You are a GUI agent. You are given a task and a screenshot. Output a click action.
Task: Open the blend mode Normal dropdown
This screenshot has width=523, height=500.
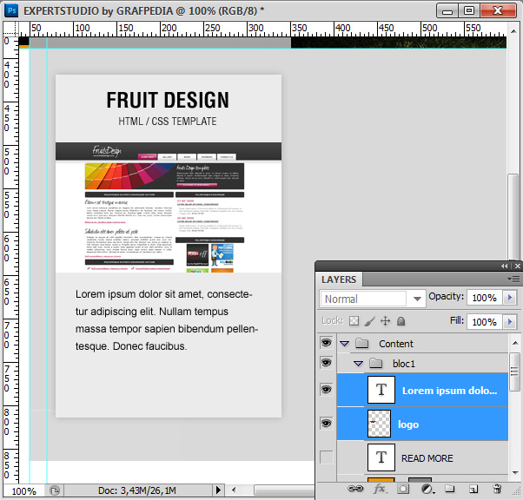click(373, 299)
